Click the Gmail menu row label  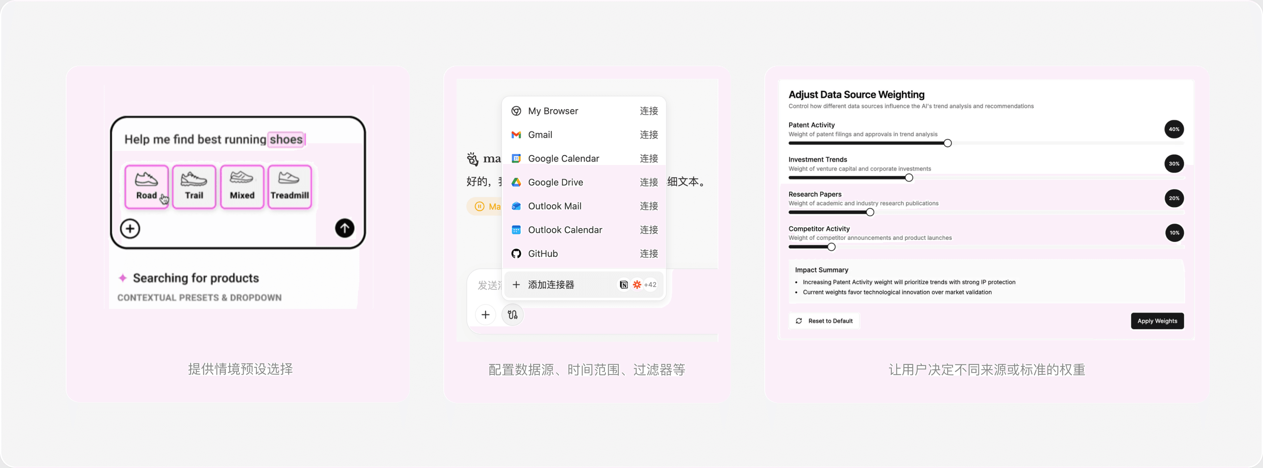(540, 135)
